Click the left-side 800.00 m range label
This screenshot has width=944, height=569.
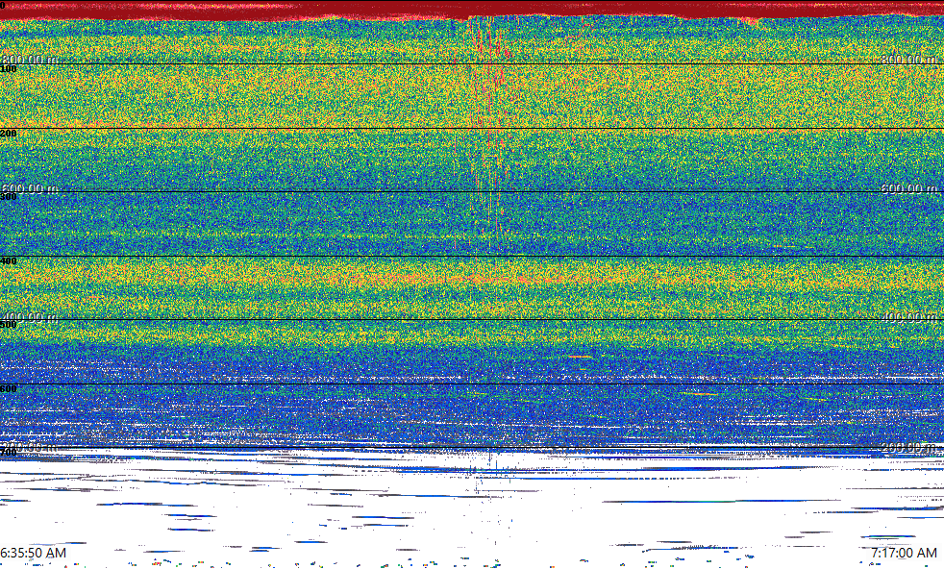30,59
